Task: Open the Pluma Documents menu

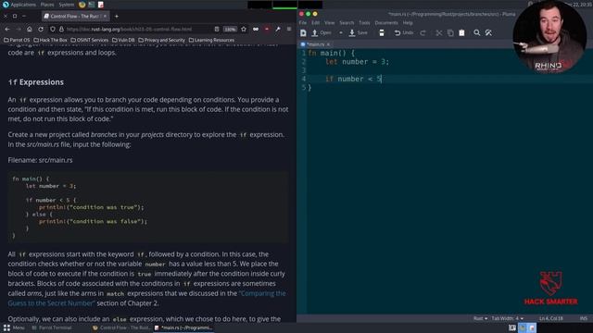Action: 386,23
